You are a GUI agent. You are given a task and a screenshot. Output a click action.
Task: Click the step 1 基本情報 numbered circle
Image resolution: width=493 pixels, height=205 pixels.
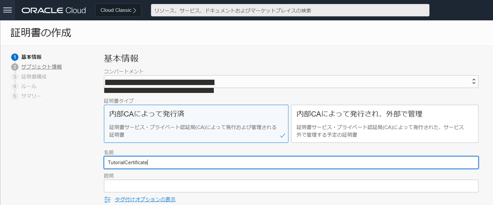coord(15,57)
